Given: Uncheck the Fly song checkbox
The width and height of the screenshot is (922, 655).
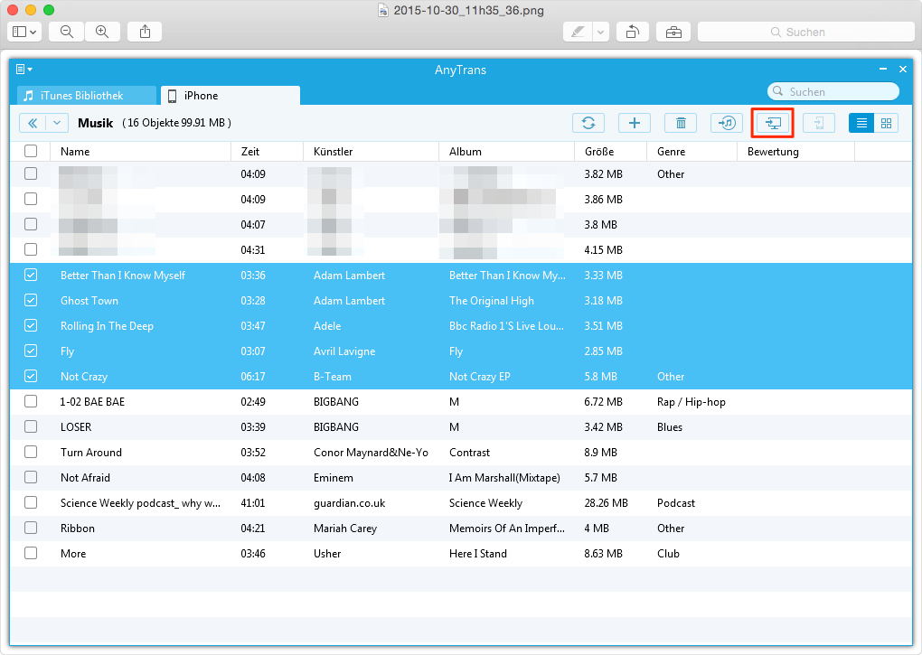Looking at the screenshot, I should tap(31, 351).
